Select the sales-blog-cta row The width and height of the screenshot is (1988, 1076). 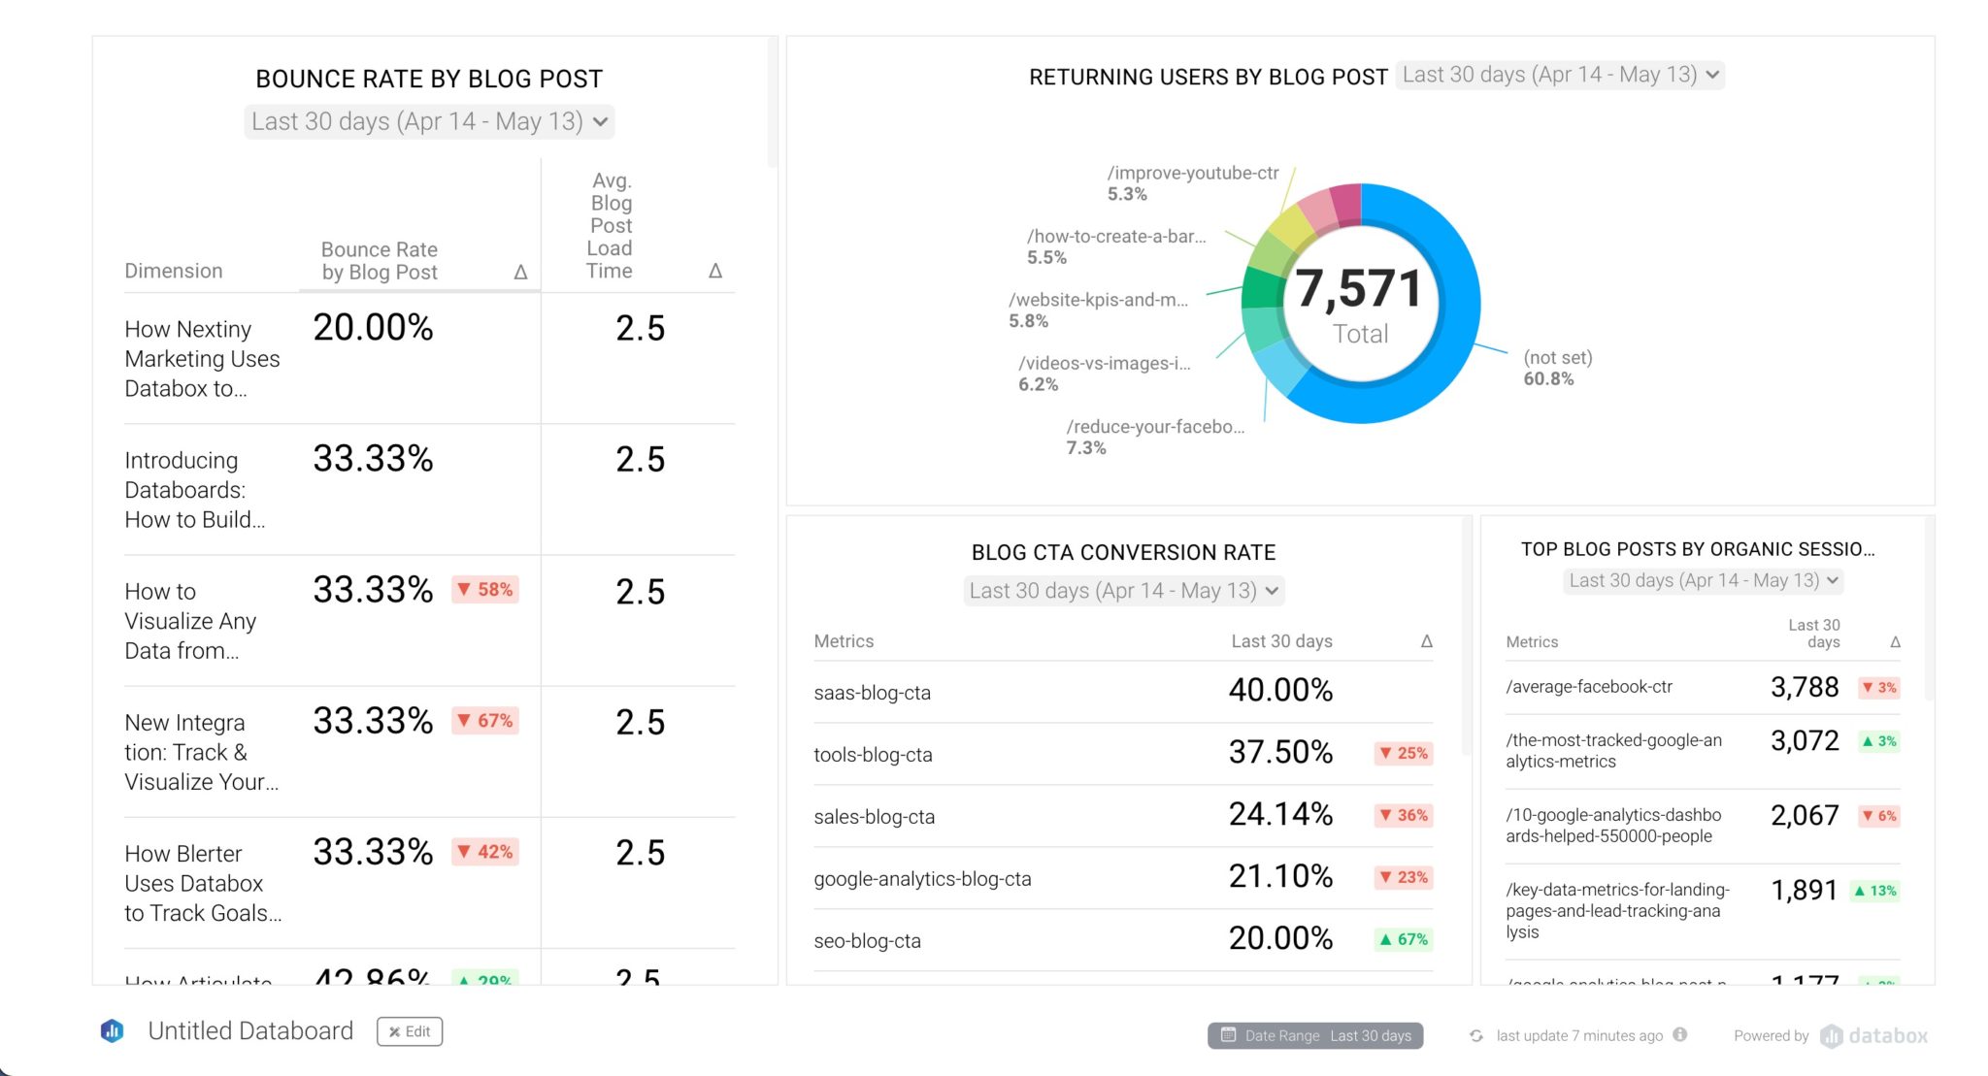[x=1123, y=816]
